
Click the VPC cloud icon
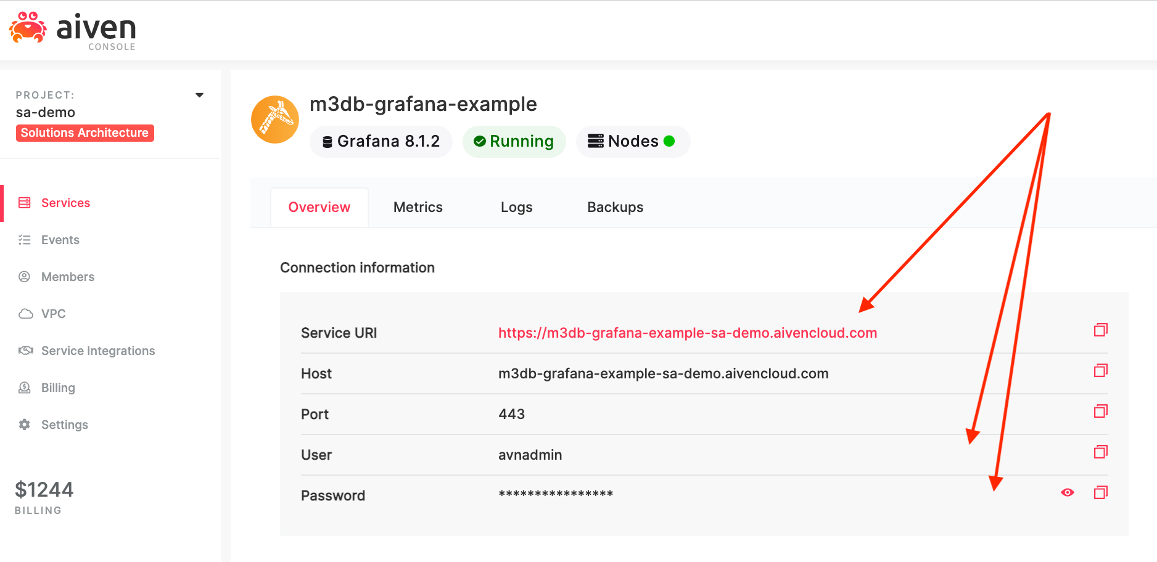pyautogui.click(x=26, y=314)
